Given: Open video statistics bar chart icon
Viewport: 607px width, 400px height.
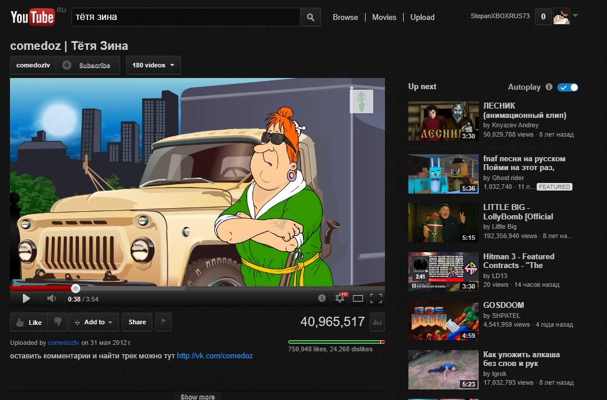Looking at the screenshot, I should point(377,322).
